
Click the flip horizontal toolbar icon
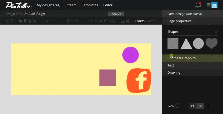(123, 21)
